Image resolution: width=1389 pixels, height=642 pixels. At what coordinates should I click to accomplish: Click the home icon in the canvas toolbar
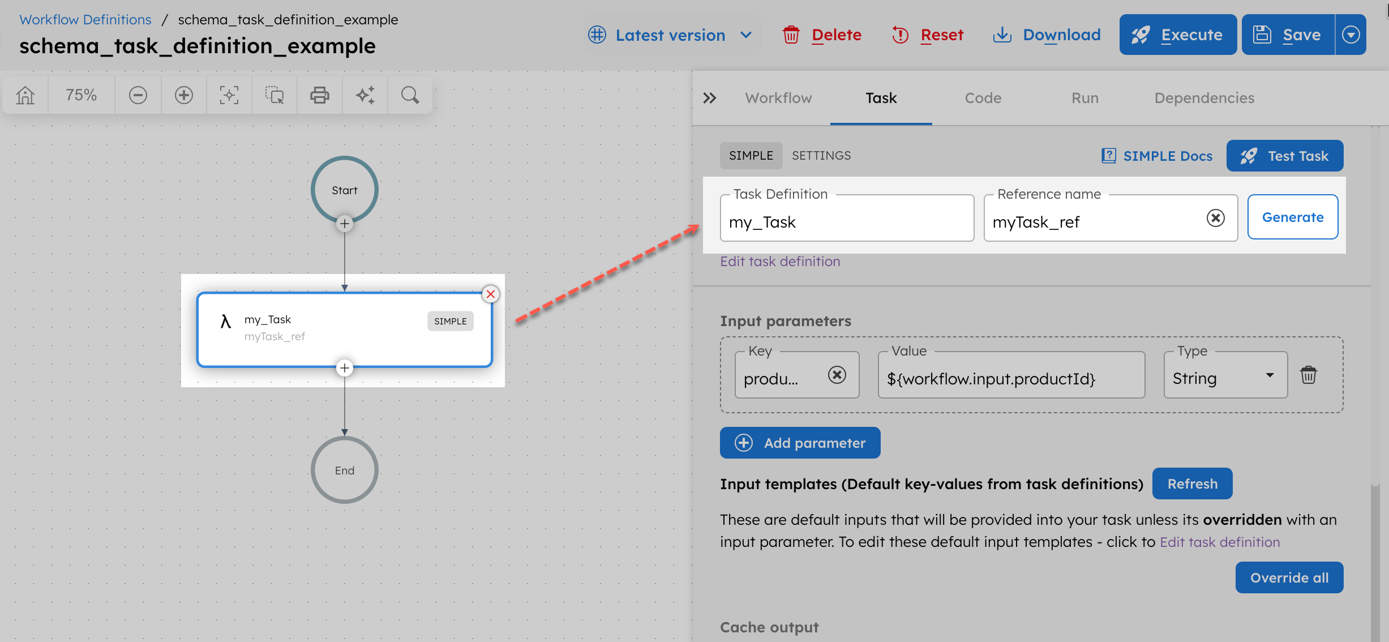(25, 95)
